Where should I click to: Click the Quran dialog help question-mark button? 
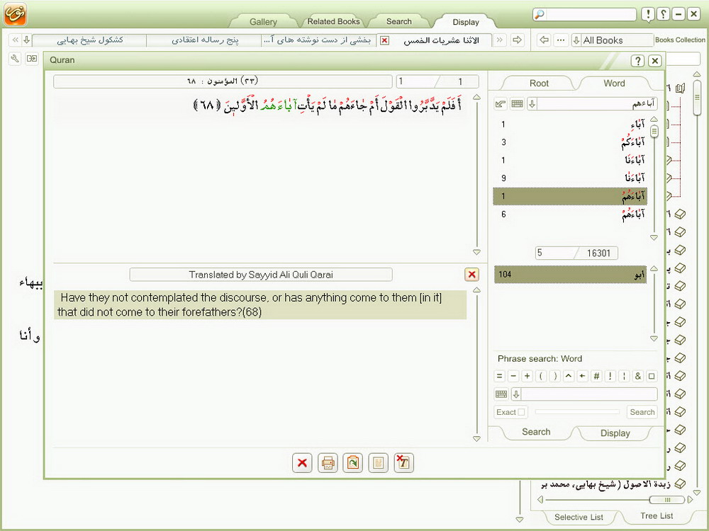[637, 60]
